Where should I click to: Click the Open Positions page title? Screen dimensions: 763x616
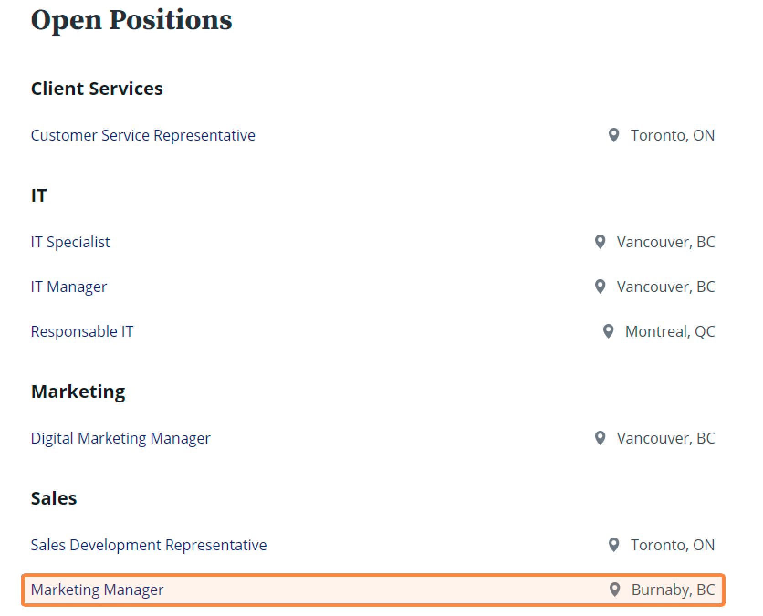[131, 20]
